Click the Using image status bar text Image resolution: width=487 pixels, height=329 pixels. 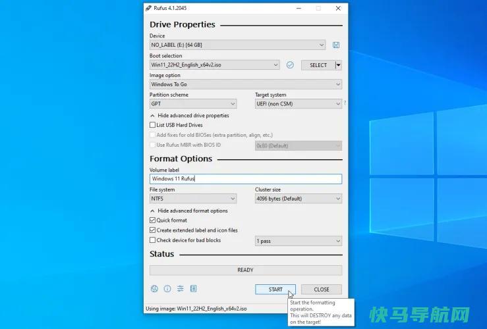pyautogui.click(x=196, y=309)
